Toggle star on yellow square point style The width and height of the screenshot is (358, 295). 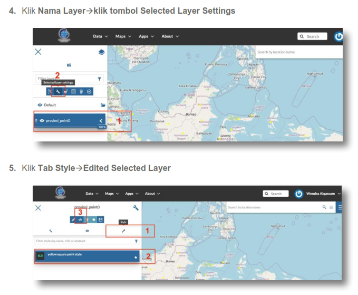point(136,258)
